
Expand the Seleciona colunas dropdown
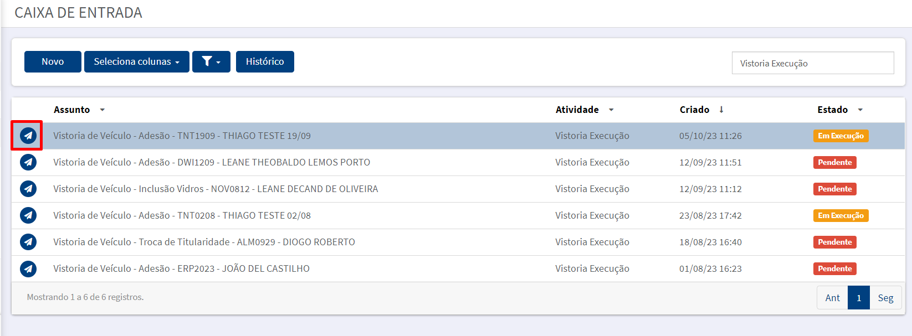click(x=137, y=61)
